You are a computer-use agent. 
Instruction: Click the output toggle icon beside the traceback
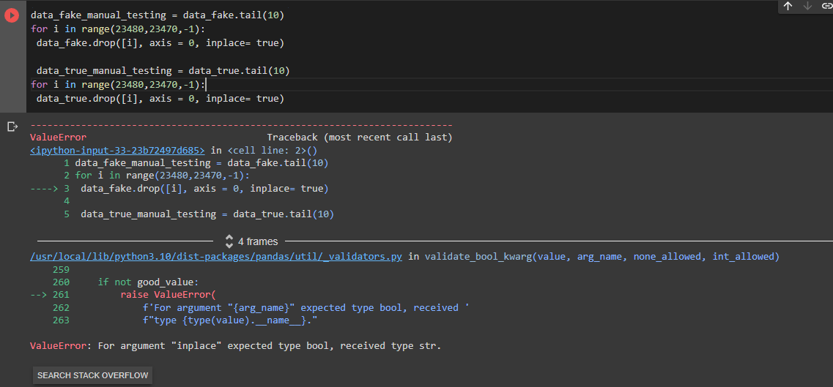(12, 127)
